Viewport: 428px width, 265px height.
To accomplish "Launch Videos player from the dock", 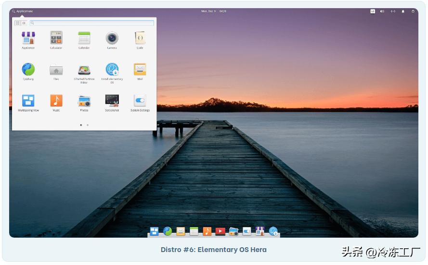I will click(220, 231).
